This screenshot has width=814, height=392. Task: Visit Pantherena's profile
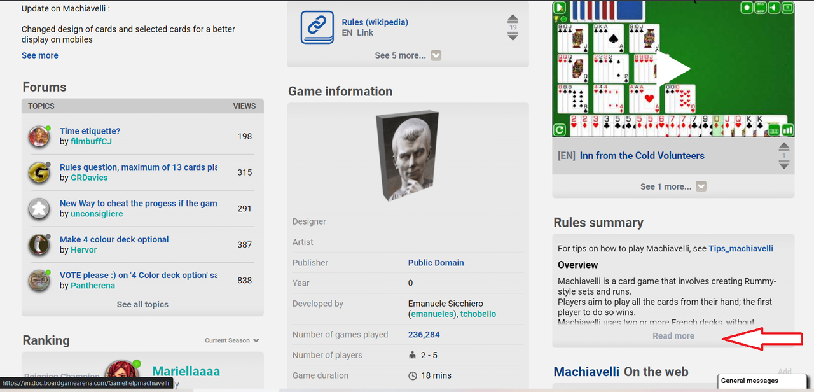[93, 286]
